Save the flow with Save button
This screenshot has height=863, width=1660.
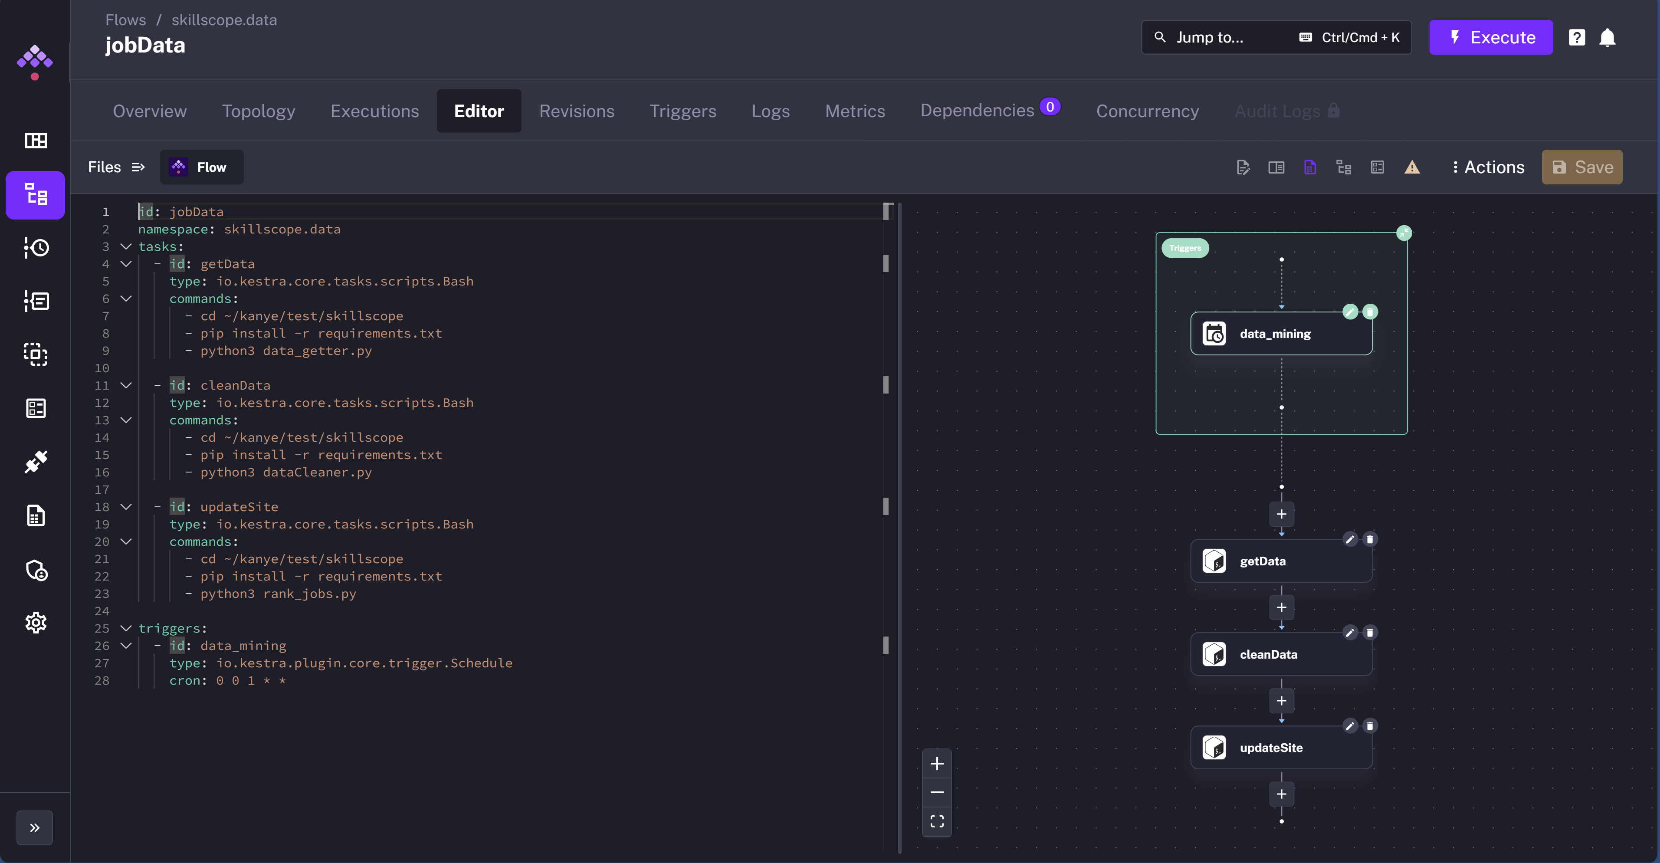click(1581, 167)
